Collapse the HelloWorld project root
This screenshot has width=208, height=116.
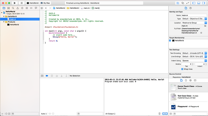coord(2,13)
